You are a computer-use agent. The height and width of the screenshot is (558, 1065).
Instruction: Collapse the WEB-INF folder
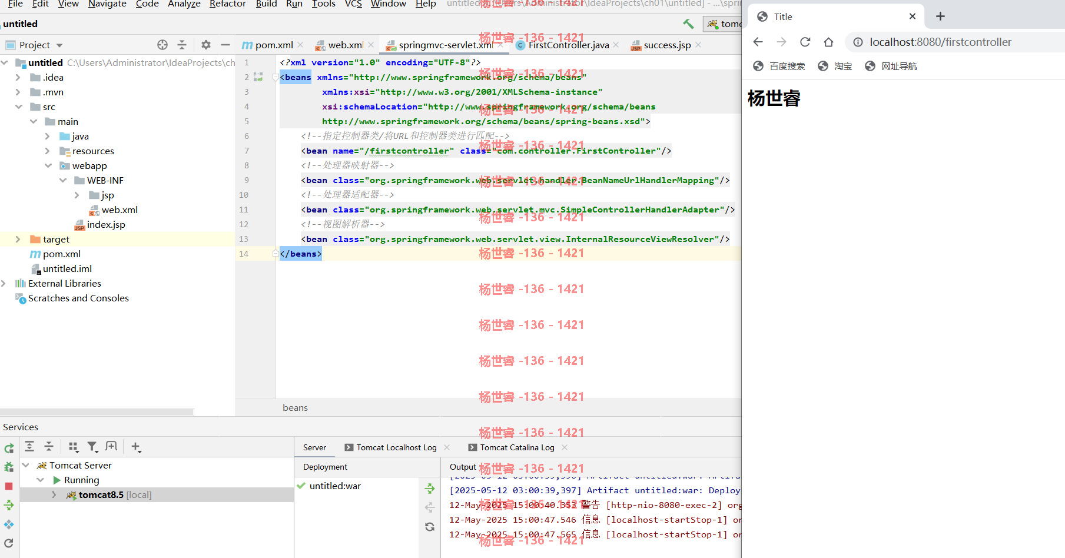click(x=63, y=180)
